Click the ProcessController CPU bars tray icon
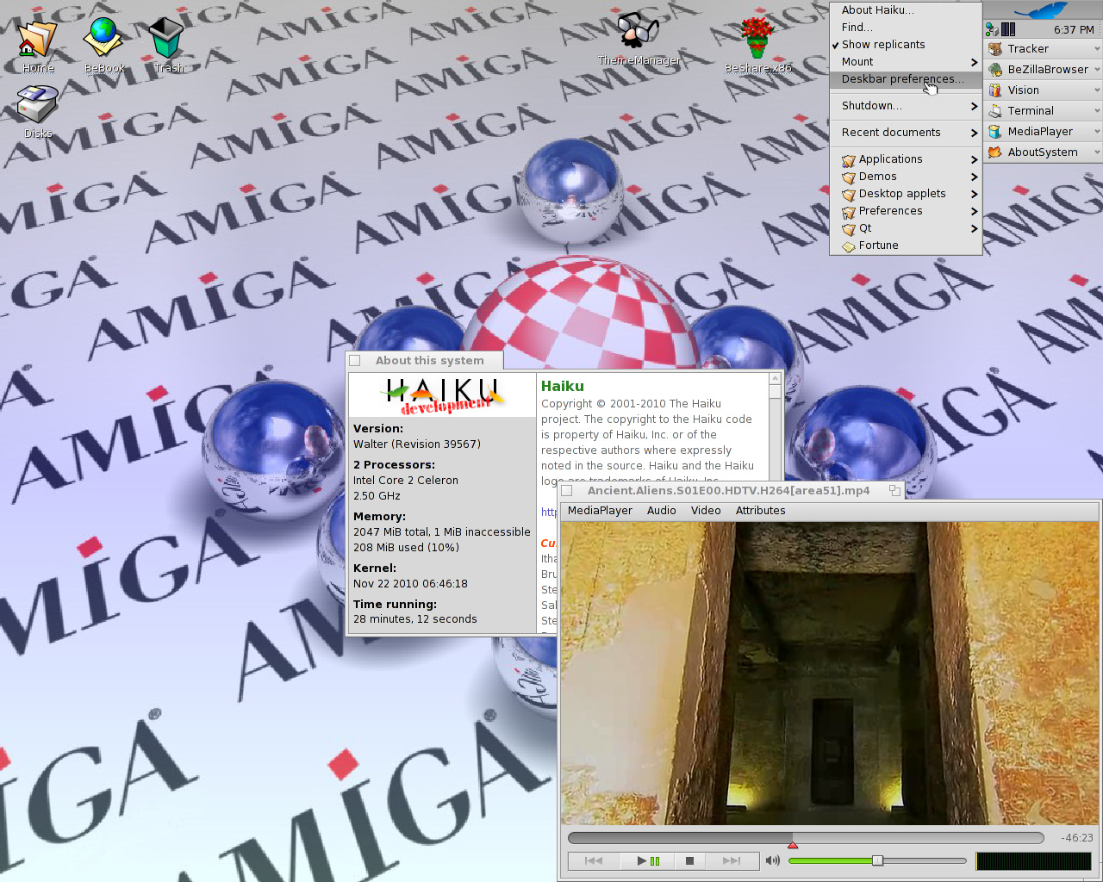Viewport: 1103px width, 882px height. 1008,29
